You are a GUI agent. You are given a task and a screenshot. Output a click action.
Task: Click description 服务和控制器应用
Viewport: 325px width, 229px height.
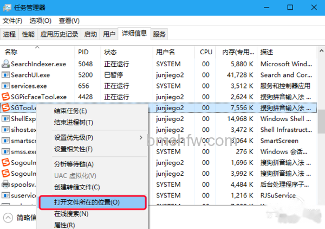pyautogui.click(x=285, y=86)
